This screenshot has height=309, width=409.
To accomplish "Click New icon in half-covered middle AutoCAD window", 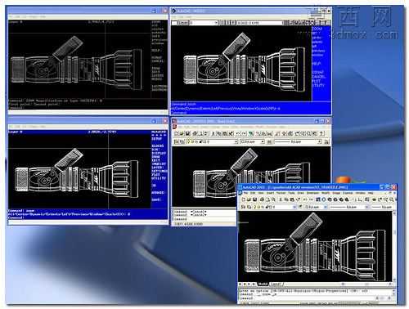I will click(176, 133).
